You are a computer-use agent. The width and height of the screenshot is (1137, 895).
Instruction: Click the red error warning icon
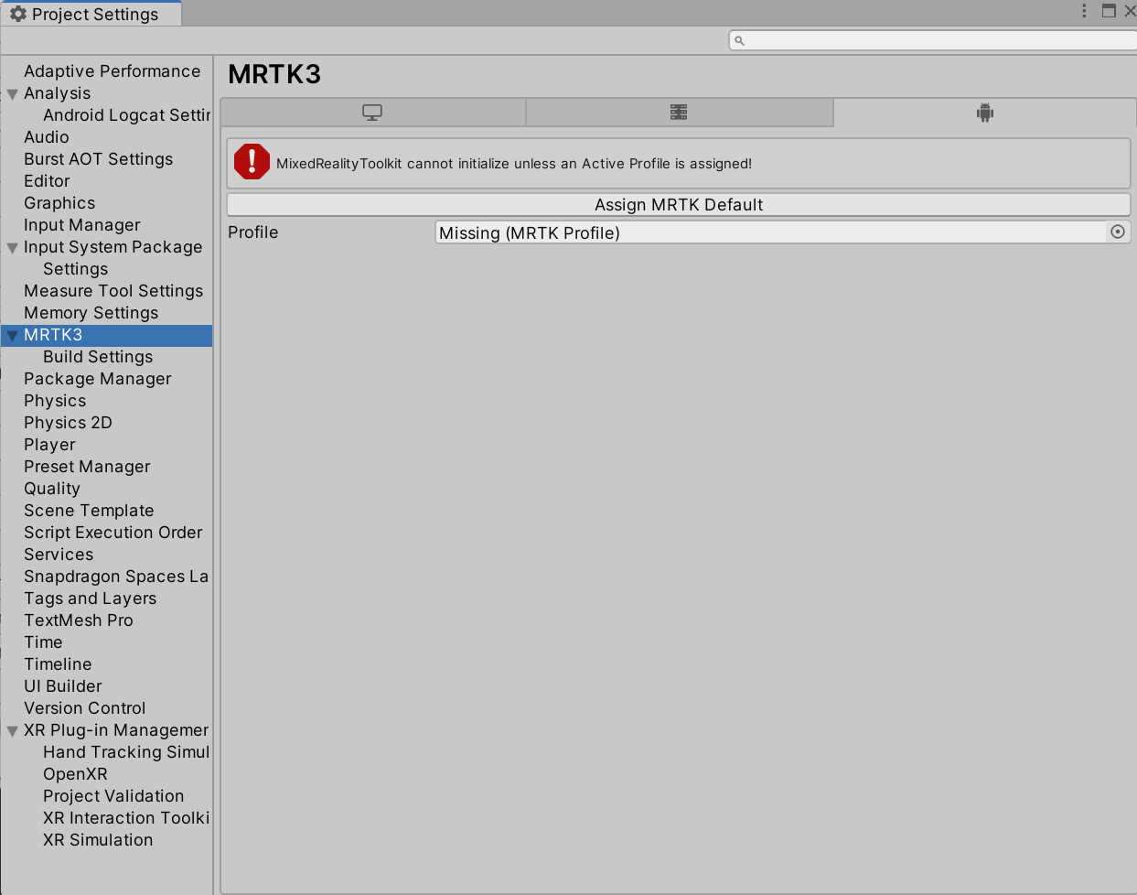(252, 162)
